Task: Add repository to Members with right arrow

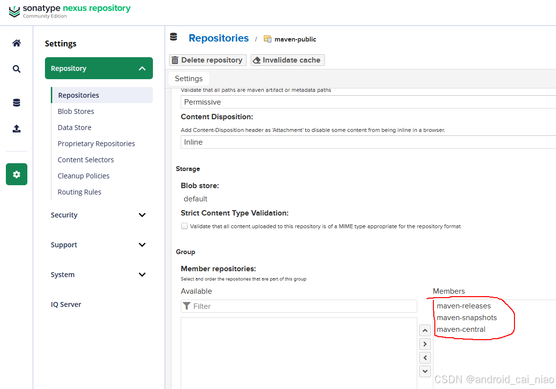Action: point(425,344)
